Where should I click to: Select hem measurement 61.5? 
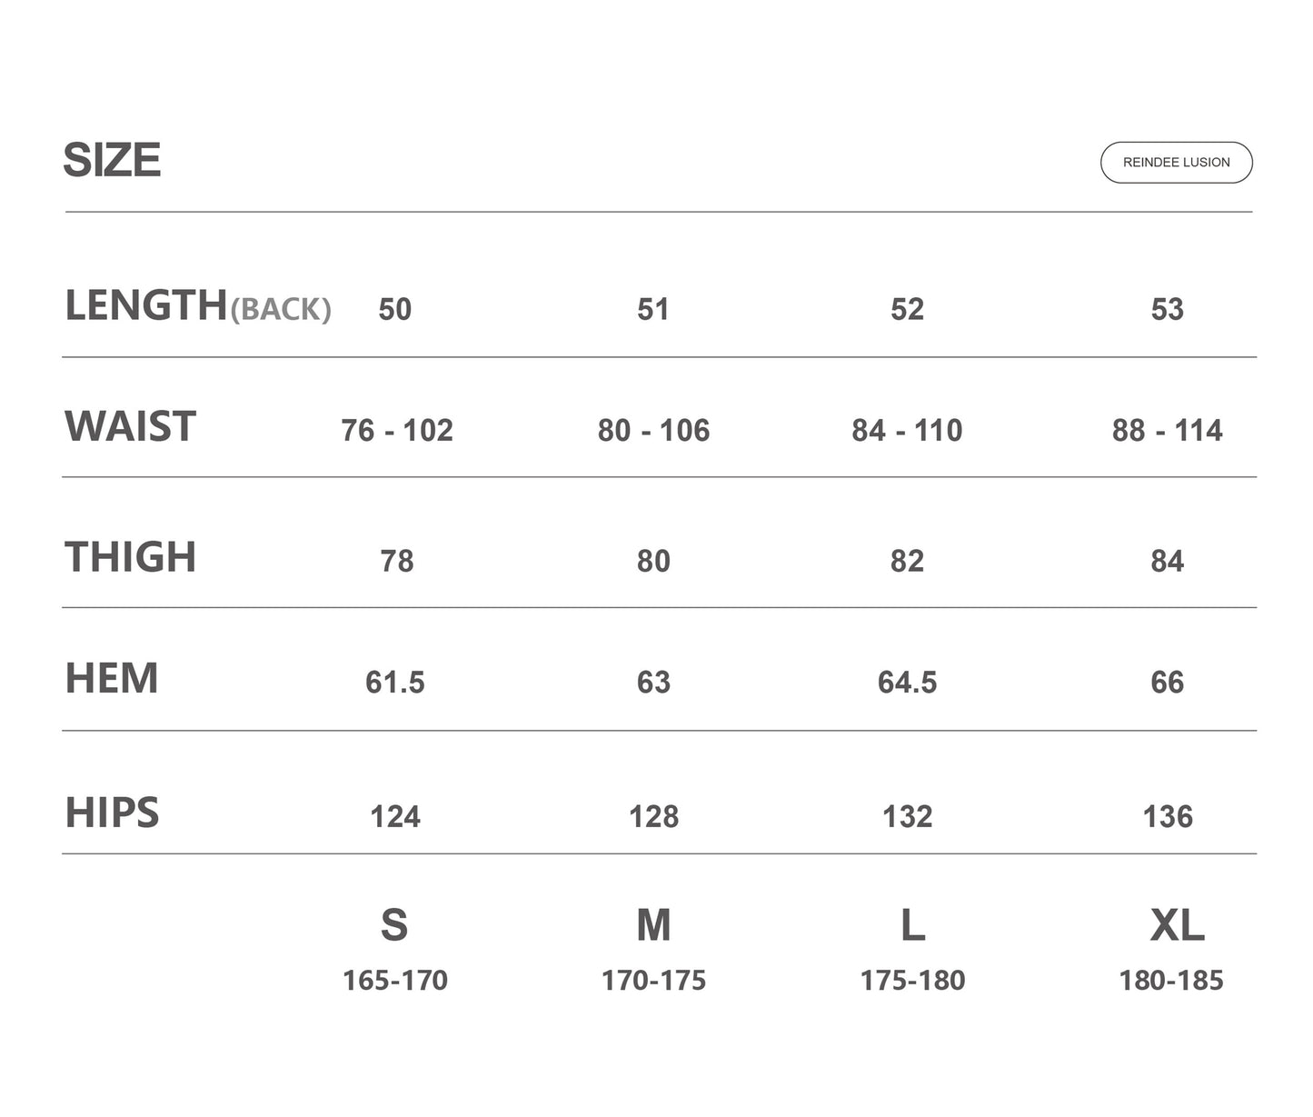[x=394, y=682]
